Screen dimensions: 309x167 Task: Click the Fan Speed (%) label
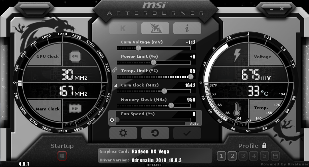(x=138, y=114)
